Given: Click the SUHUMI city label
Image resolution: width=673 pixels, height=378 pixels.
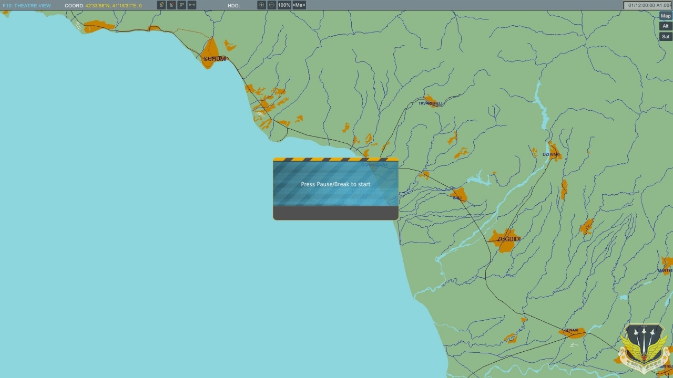Looking at the screenshot, I should (215, 59).
